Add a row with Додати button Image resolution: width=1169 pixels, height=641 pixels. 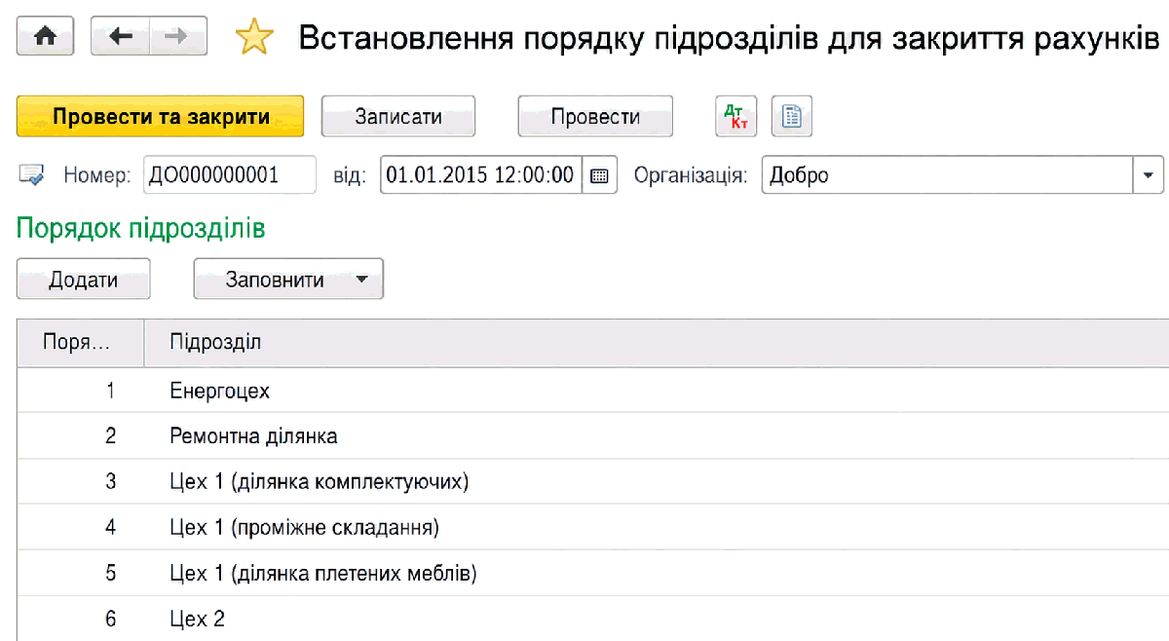pos(84,280)
